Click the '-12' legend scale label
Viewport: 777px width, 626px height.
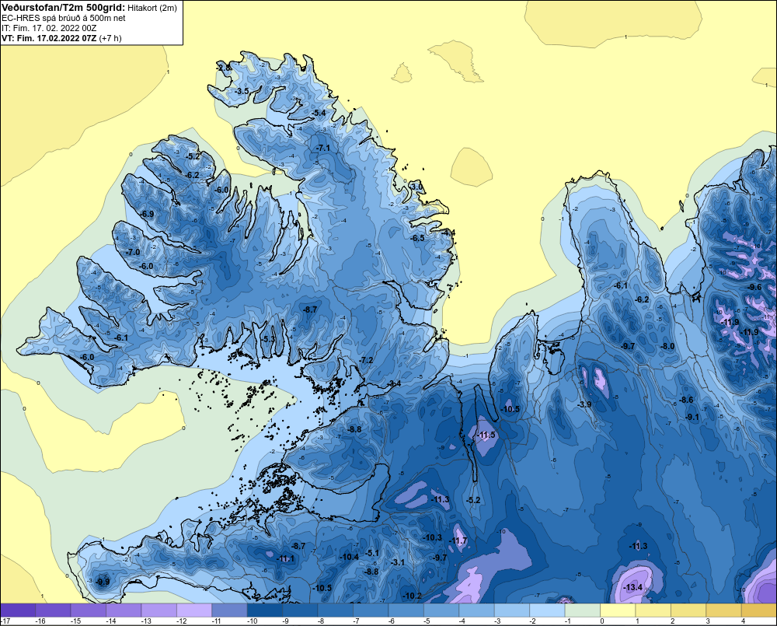181,621
